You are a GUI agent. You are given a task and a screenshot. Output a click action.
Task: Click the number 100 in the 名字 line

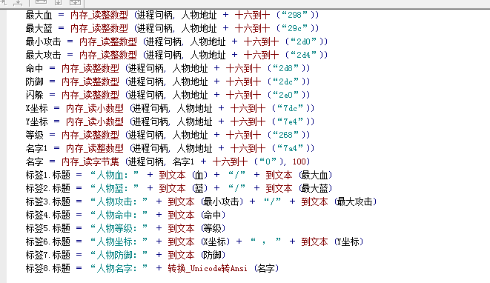[x=299, y=162]
